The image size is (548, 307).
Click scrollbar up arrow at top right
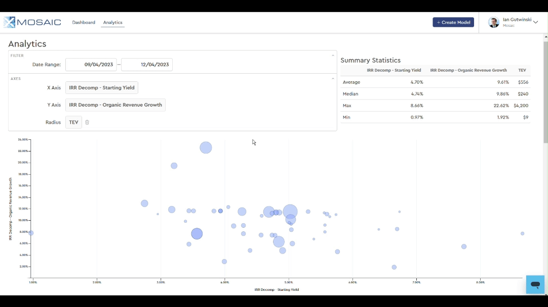coord(545,37)
